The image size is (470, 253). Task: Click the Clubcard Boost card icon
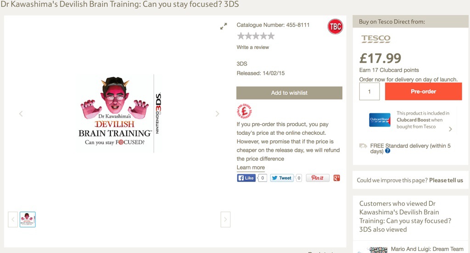[x=380, y=120]
